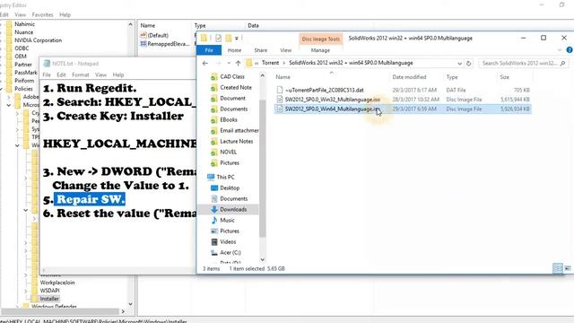Click File Explorer help question icon
574x323 pixels.
(570, 50)
